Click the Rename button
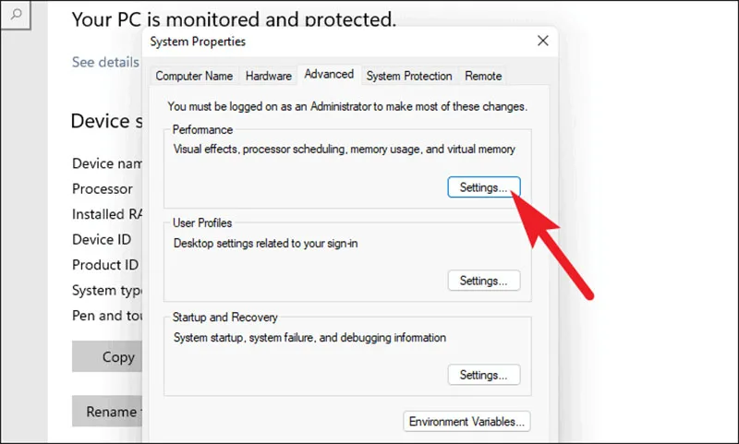 click(x=107, y=412)
